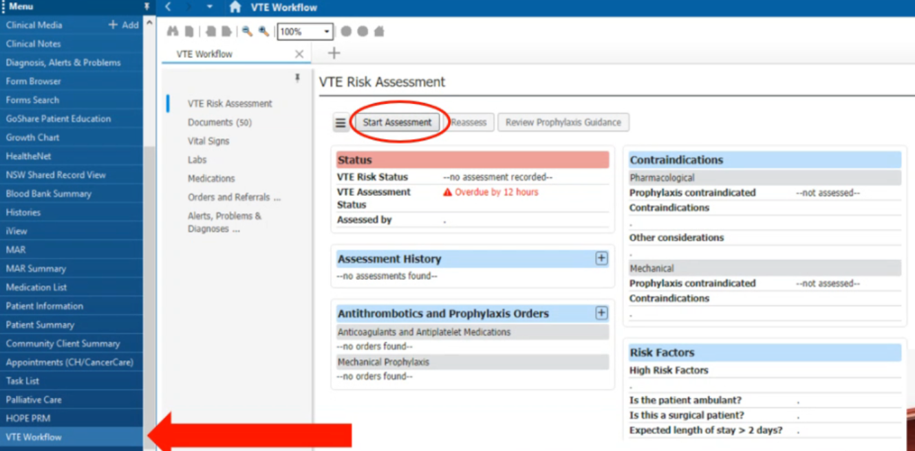Screen dimensions: 915x451
Task: Click the zoom in magnifier icon
Action: pos(263,32)
